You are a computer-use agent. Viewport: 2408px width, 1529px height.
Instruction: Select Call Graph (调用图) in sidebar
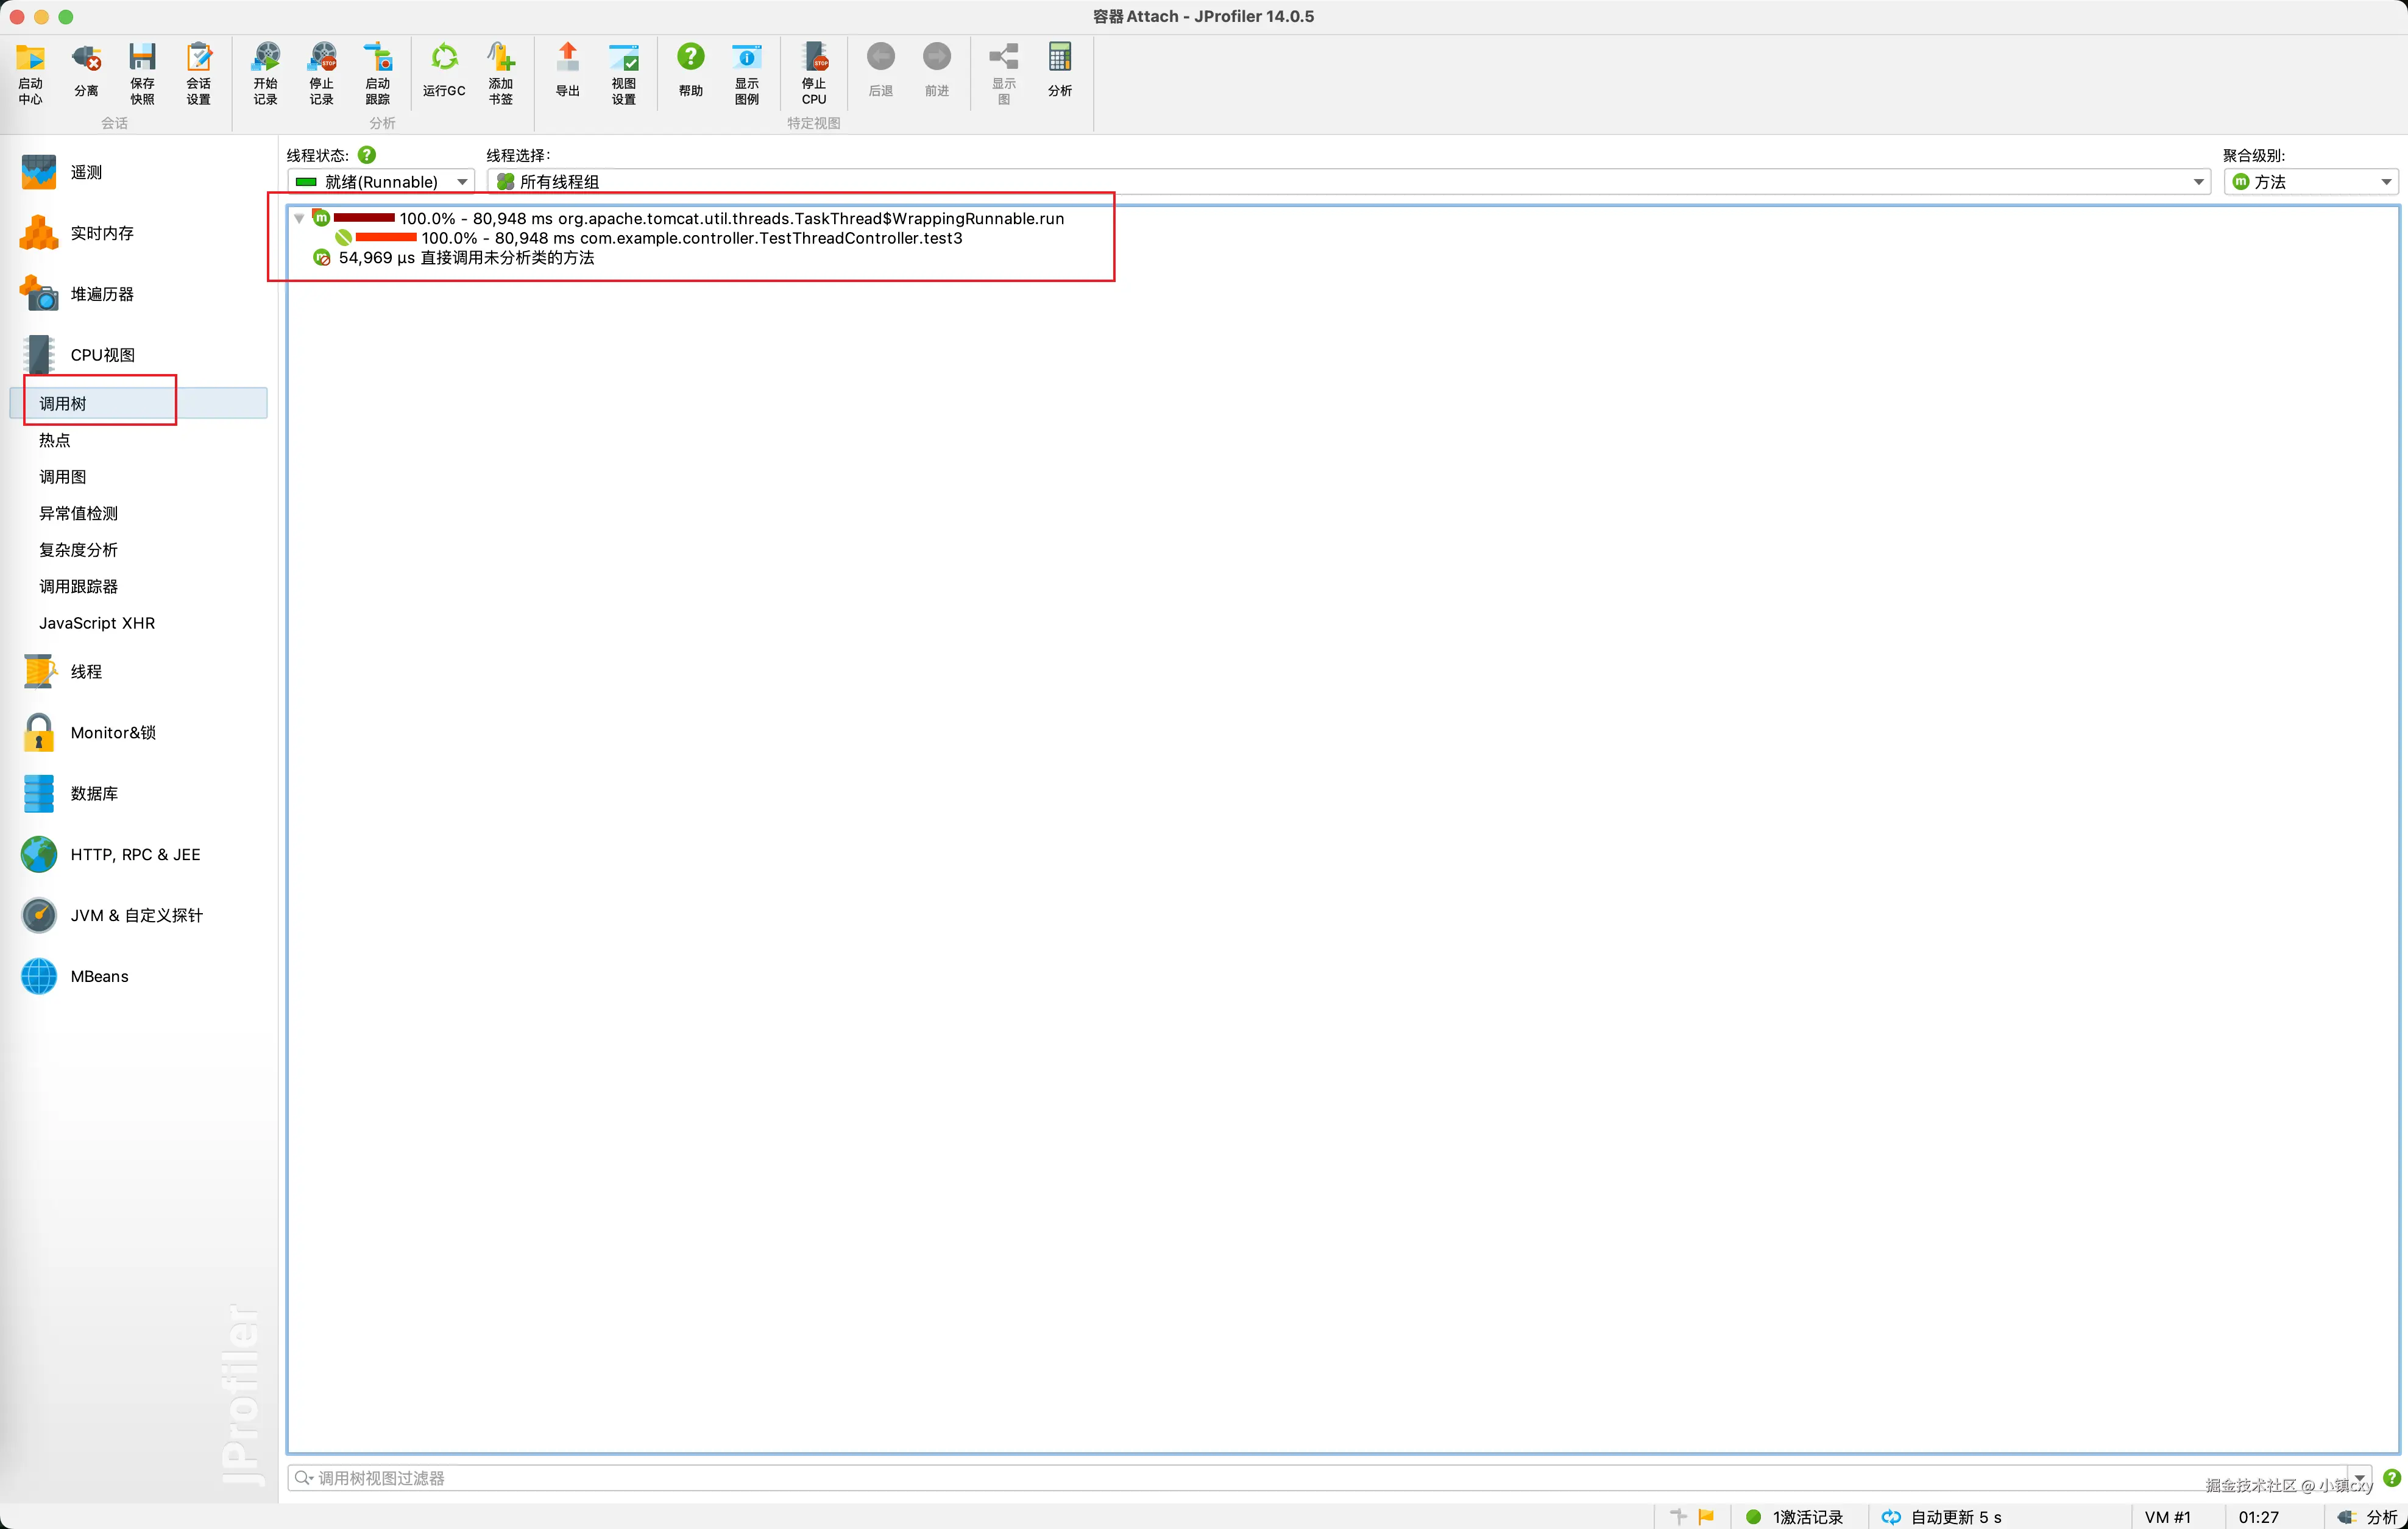point(62,477)
